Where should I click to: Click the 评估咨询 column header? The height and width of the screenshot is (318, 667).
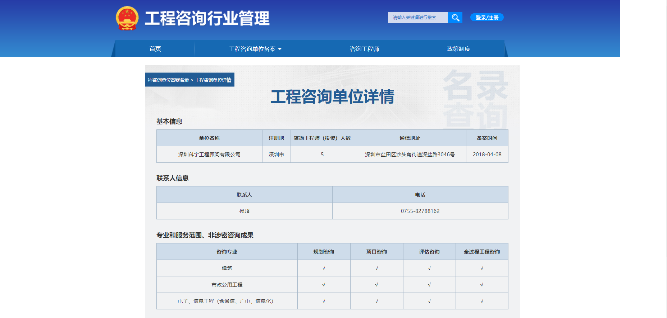(429, 252)
